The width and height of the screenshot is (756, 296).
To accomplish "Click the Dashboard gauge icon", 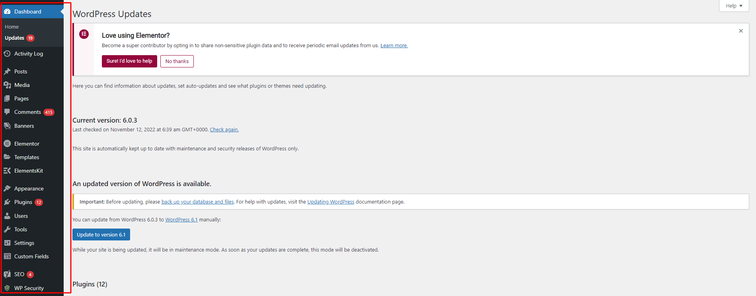I will coord(7,12).
